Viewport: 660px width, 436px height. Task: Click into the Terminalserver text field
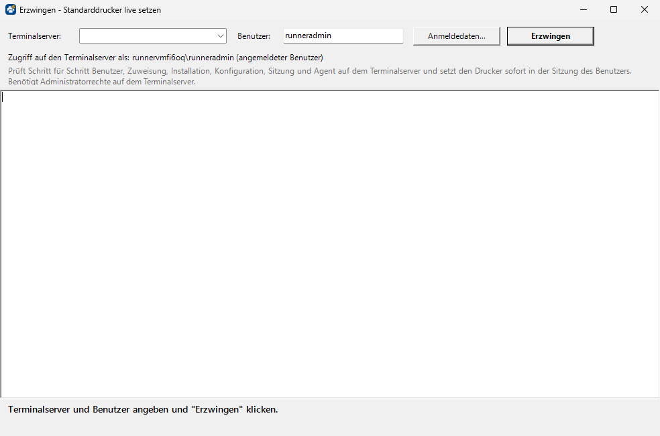point(148,36)
